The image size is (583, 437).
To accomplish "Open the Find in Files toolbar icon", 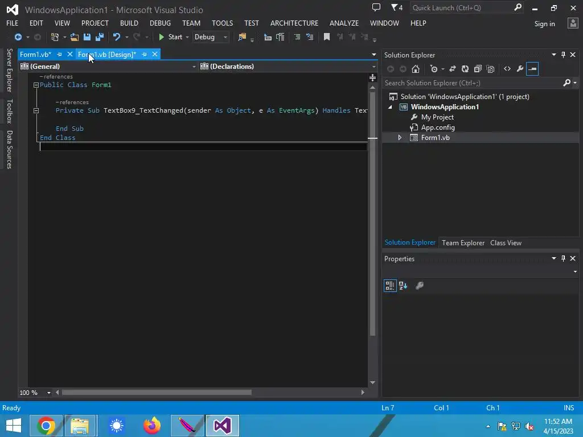I will 242,37.
